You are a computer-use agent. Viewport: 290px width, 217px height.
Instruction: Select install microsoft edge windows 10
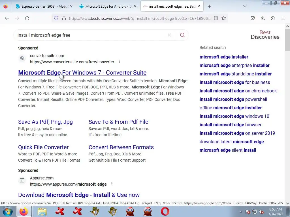click(234, 116)
